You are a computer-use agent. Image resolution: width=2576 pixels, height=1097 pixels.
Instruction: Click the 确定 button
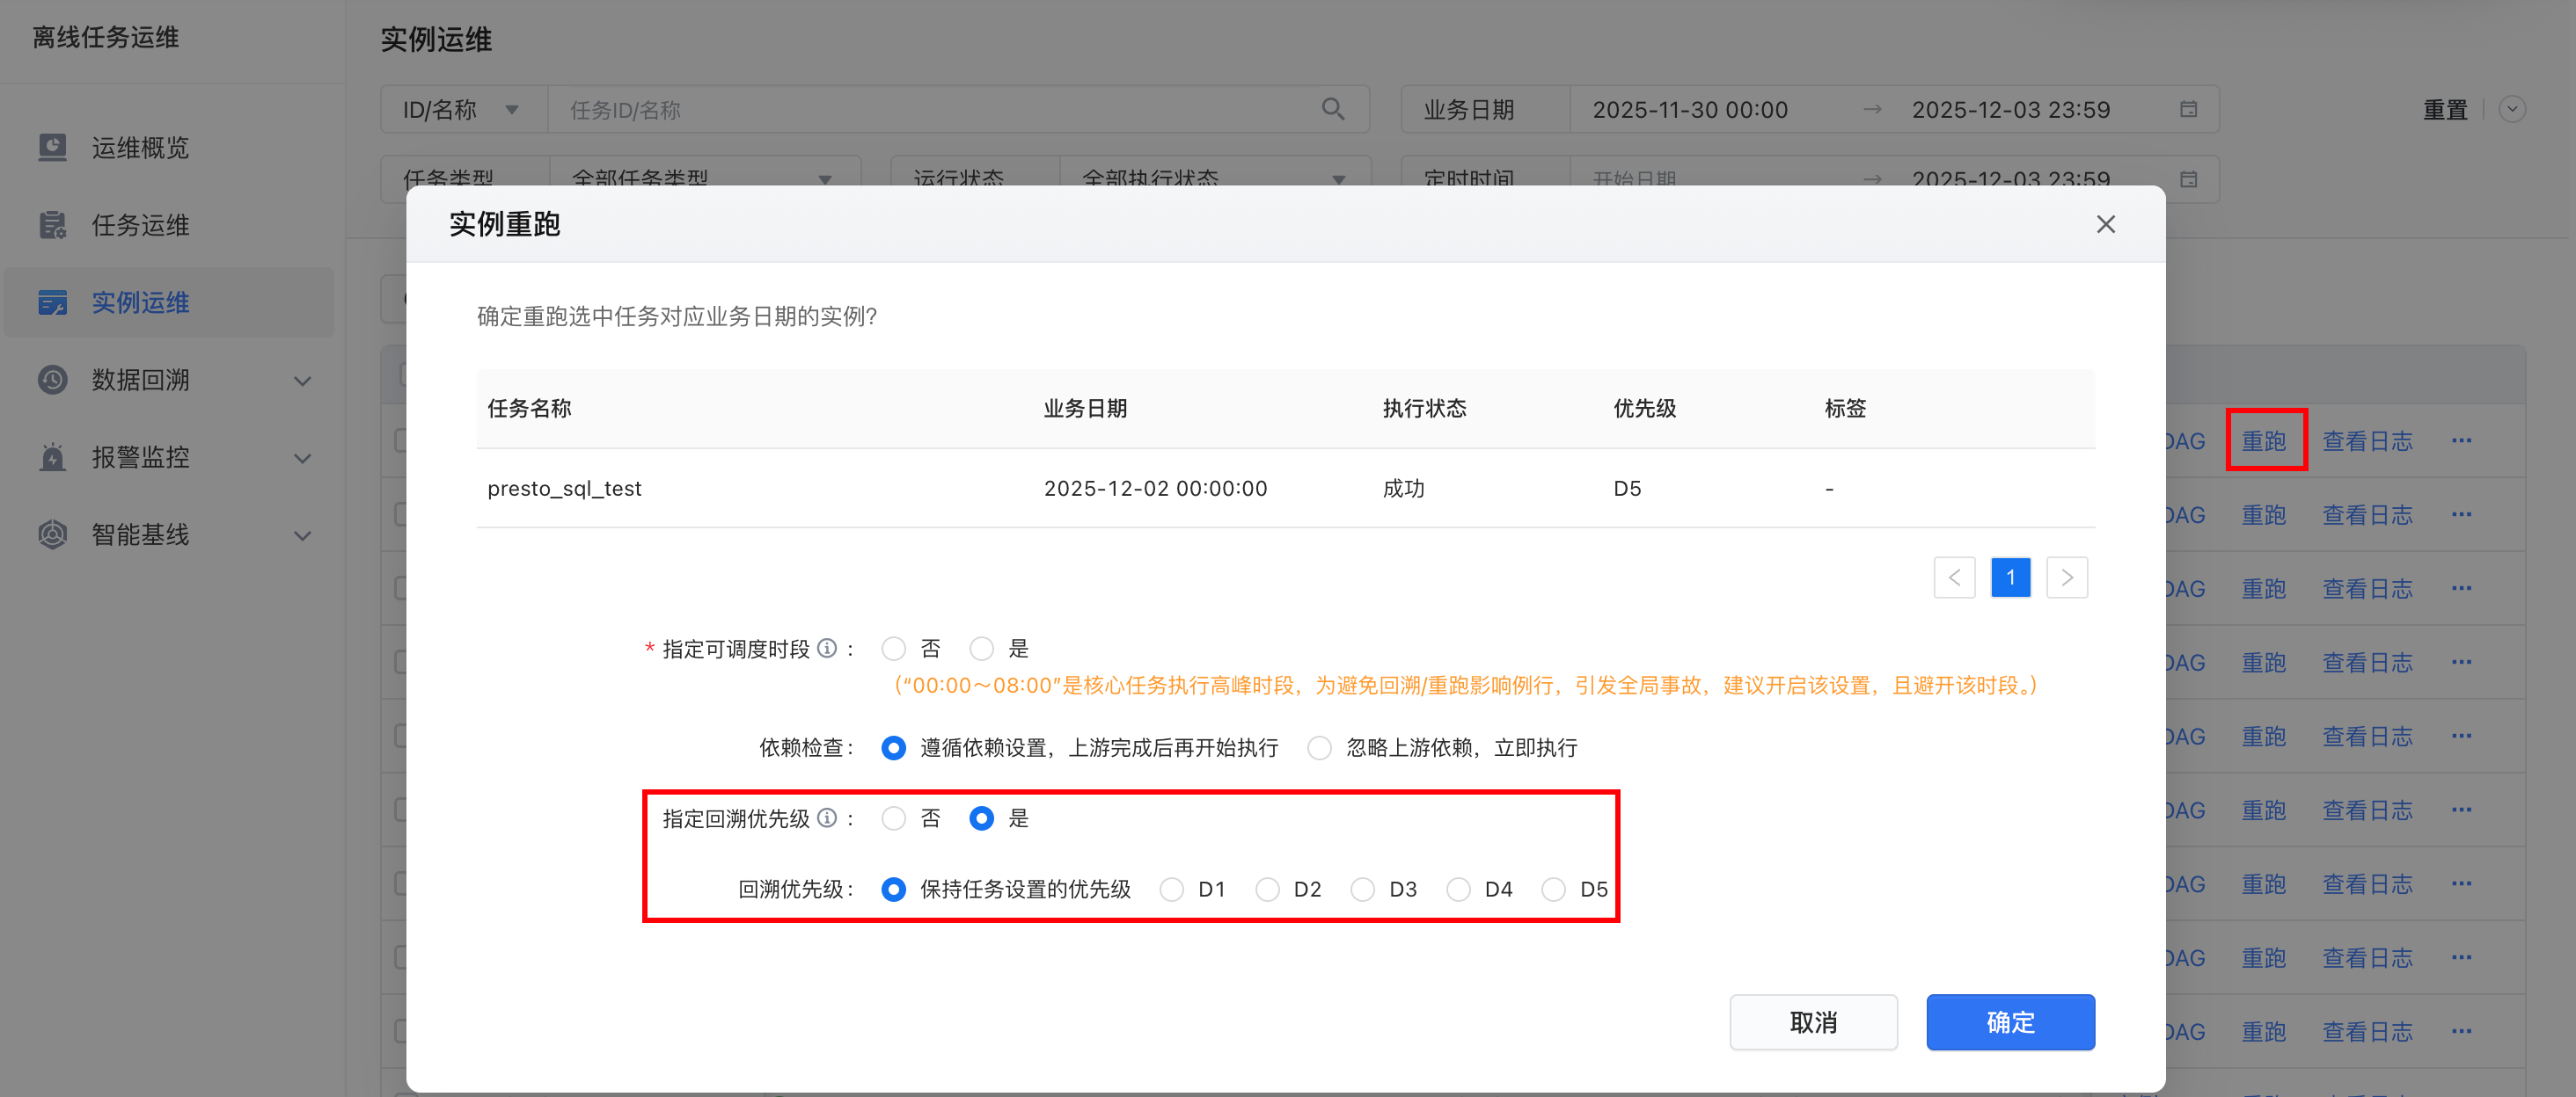tap(2010, 1022)
